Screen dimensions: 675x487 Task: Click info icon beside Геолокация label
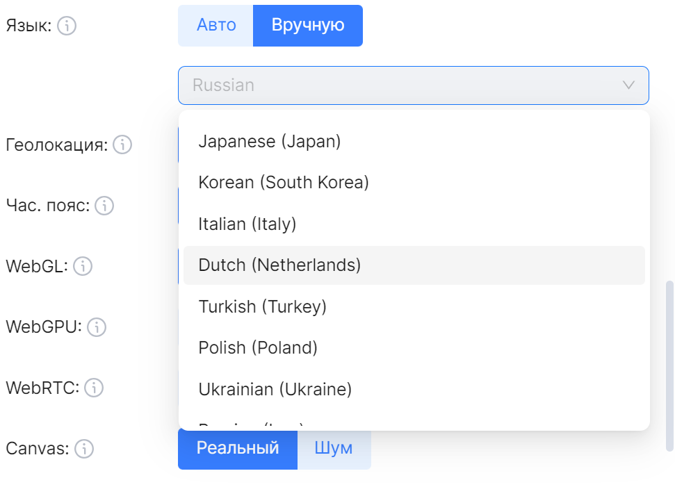(122, 145)
